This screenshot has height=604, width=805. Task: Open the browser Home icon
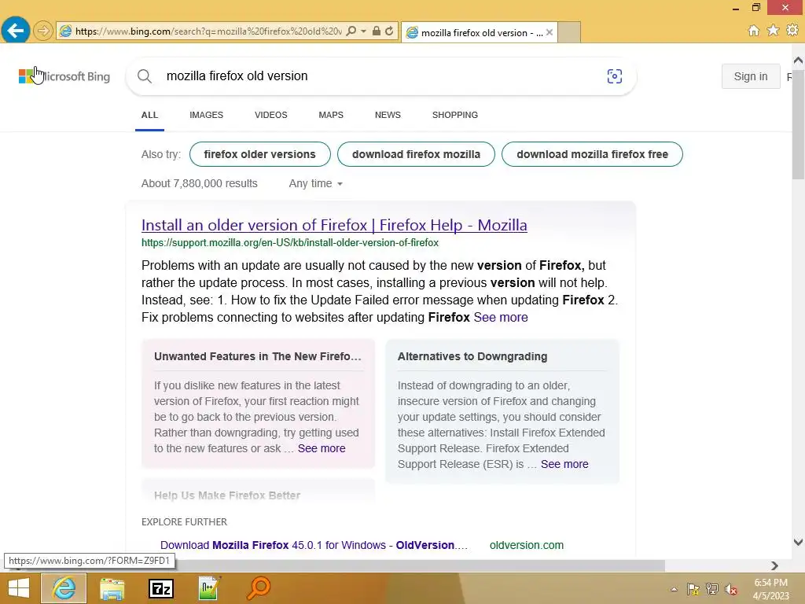pos(753,31)
